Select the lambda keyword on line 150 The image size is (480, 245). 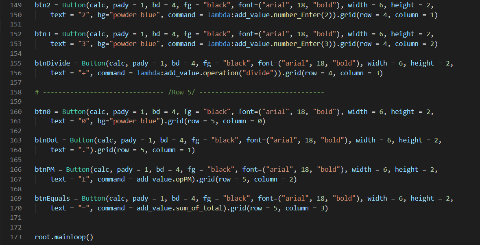coord(219,15)
